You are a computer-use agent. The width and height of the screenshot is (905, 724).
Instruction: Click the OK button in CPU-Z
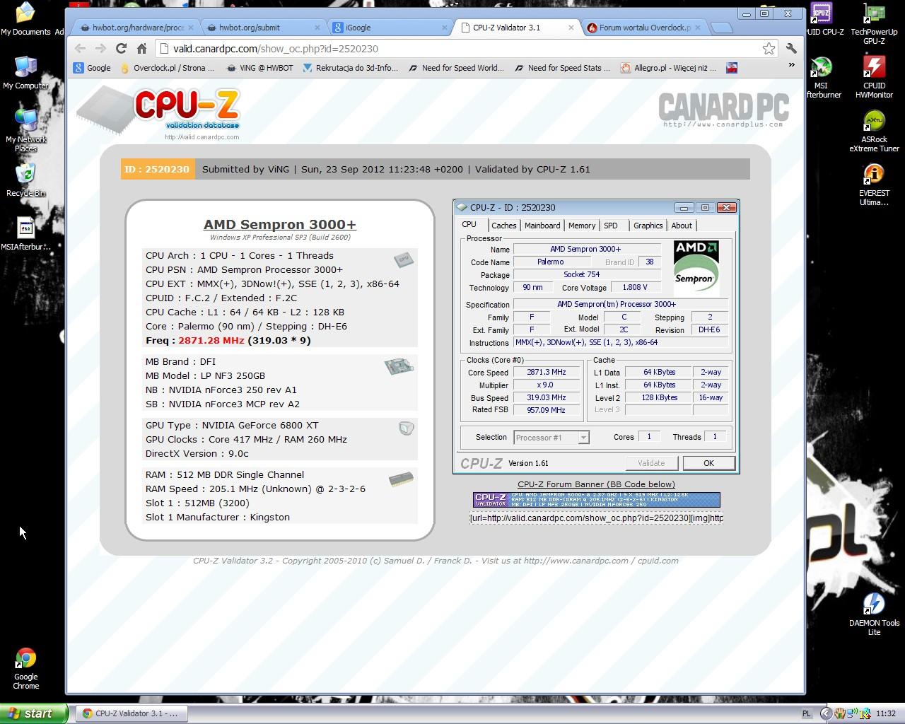tap(708, 463)
